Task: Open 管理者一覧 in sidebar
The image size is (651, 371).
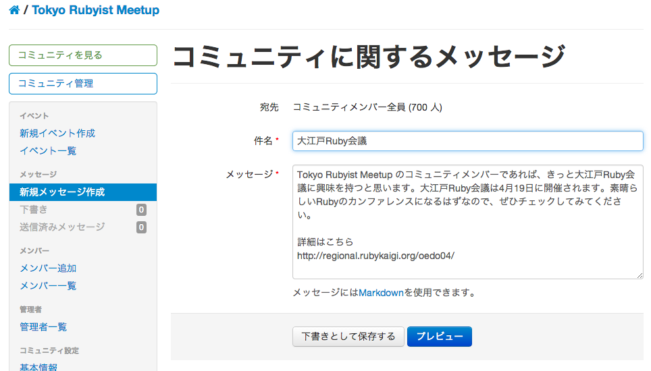Action: point(43,326)
